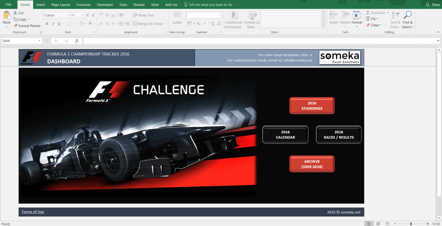Open Find & Select magnifier
Screen dimensions: 442x226
click(x=408, y=20)
